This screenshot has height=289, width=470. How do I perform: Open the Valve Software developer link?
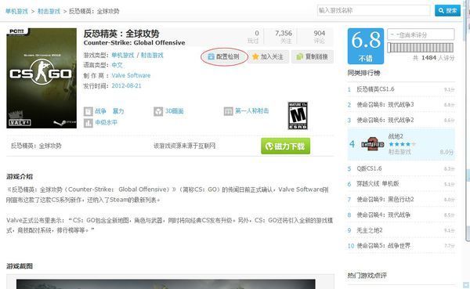131,75
